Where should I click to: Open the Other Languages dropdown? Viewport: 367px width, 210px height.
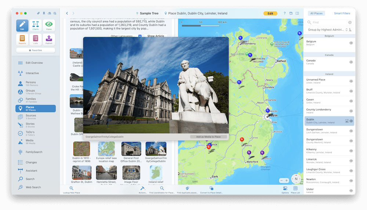(x=126, y=36)
